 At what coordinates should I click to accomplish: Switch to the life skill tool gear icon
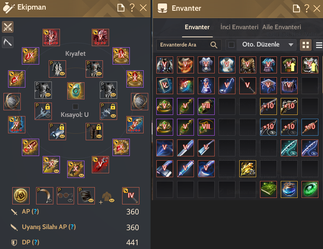(x=8, y=42)
